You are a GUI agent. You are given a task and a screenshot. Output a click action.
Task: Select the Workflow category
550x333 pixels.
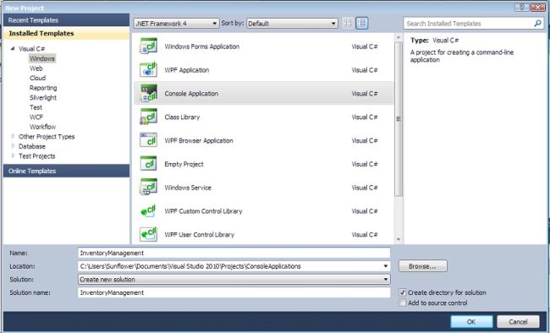[43, 127]
